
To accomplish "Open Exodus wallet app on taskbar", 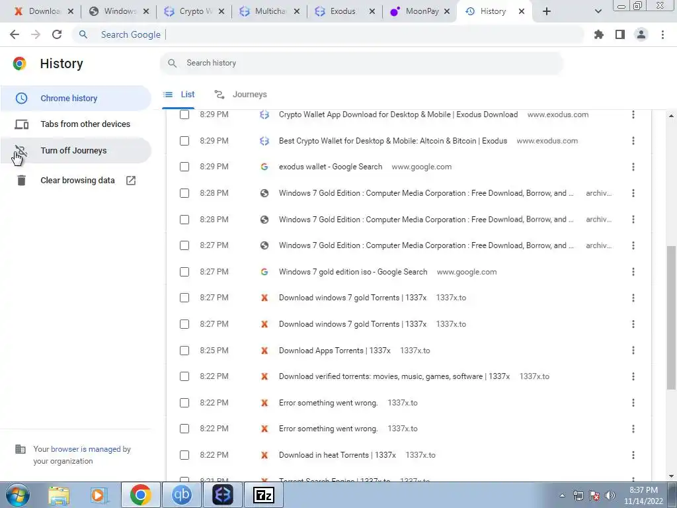I will [223, 495].
